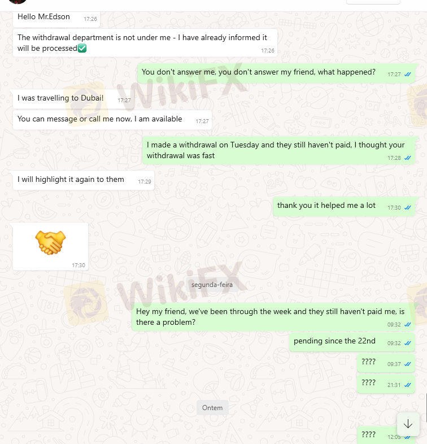
Task: Click the '????' message sent at 09:37
Action: click(386, 363)
